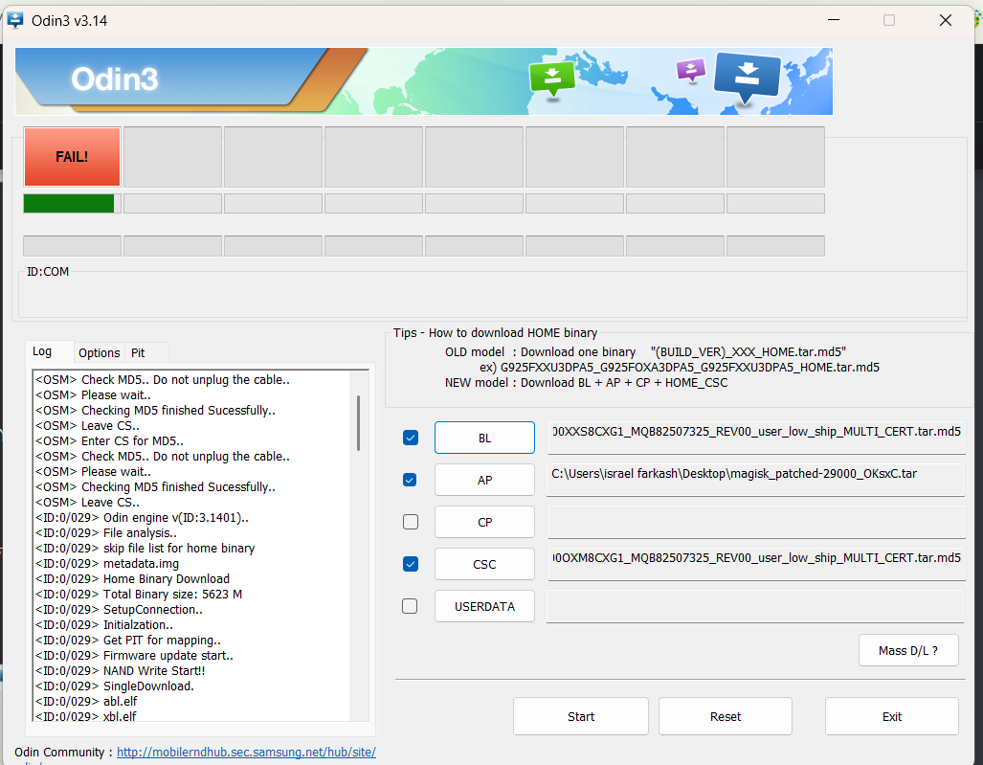Image resolution: width=983 pixels, height=765 pixels.
Task: Switch to the Log tab
Action: (x=42, y=351)
